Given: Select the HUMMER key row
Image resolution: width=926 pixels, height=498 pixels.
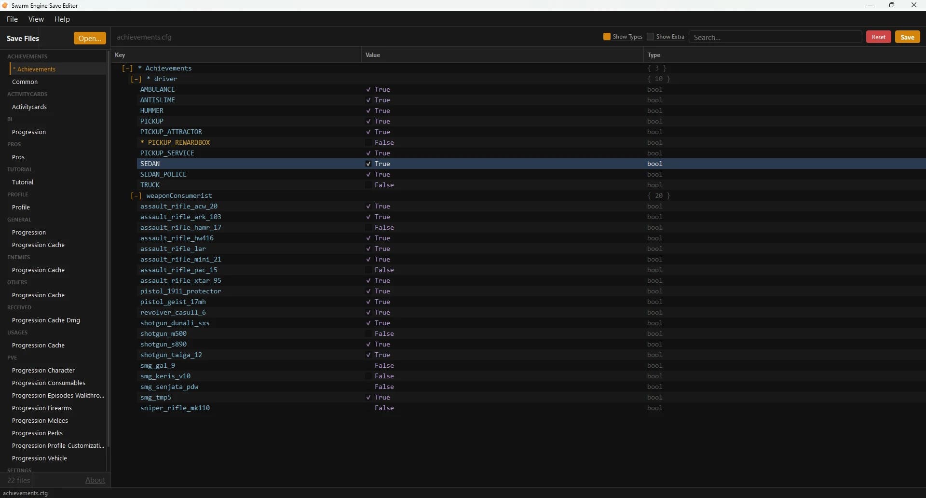Looking at the screenshot, I should (x=152, y=111).
